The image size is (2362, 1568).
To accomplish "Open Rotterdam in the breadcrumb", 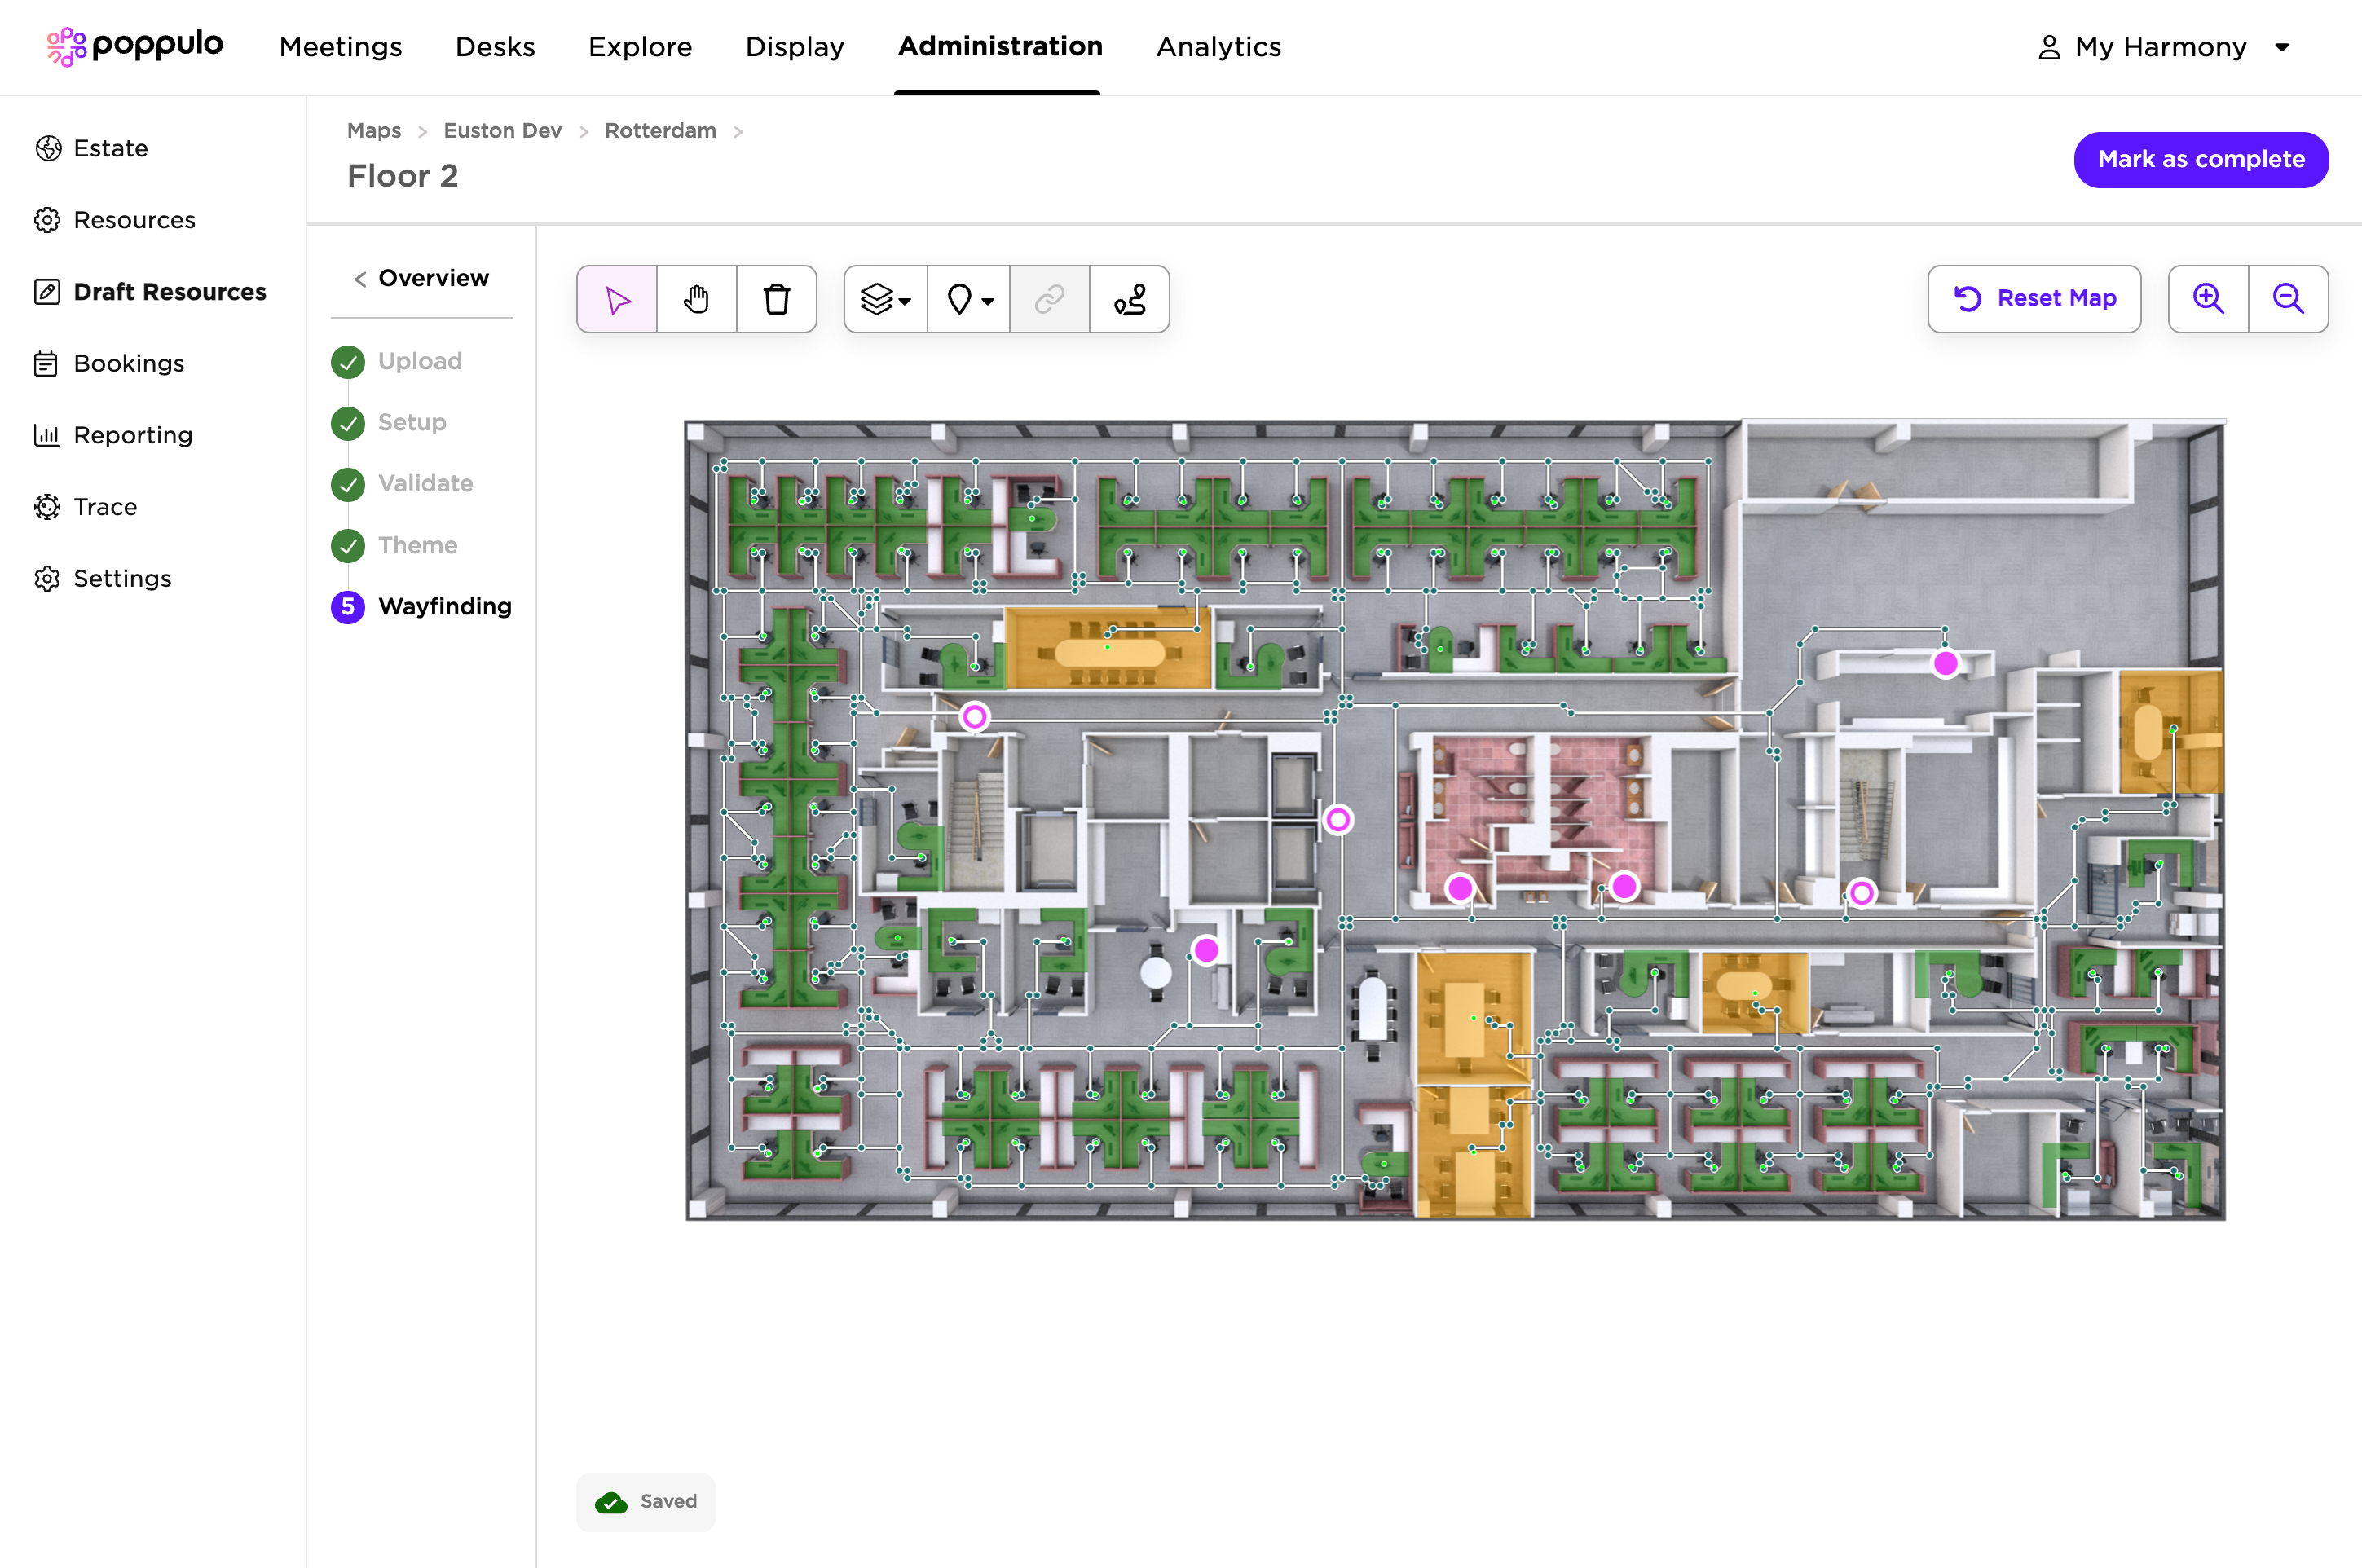I will click(660, 131).
